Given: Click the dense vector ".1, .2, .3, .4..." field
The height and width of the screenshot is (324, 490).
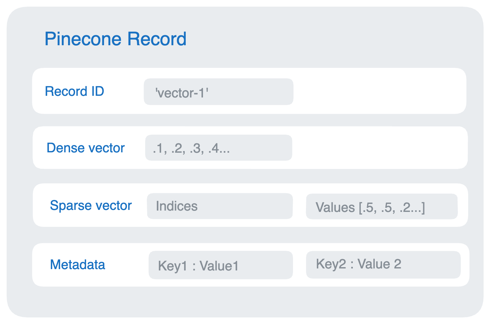Looking at the screenshot, I should tap(218, 148).
